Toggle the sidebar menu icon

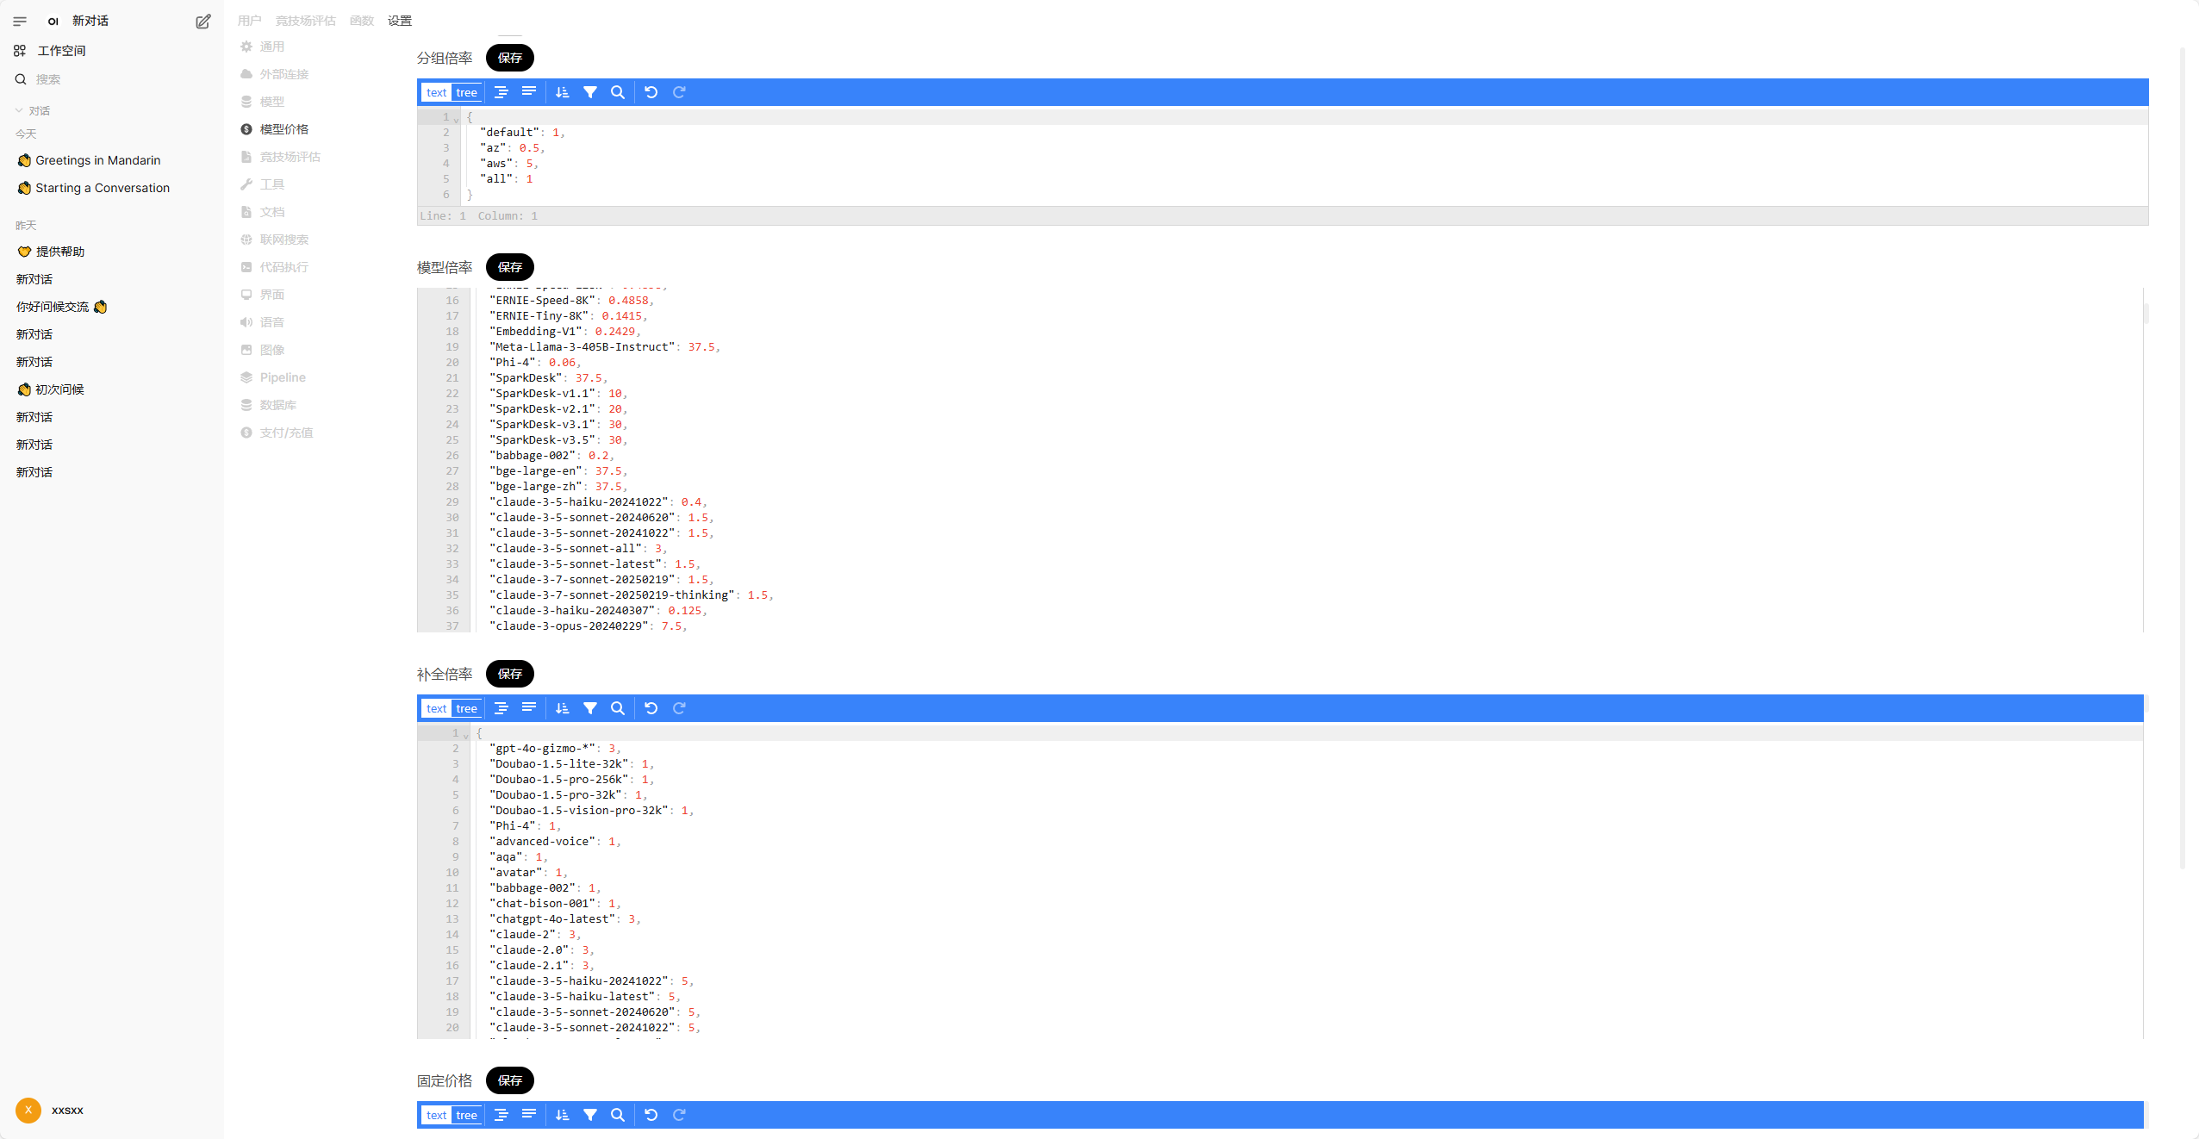(20, 21)
